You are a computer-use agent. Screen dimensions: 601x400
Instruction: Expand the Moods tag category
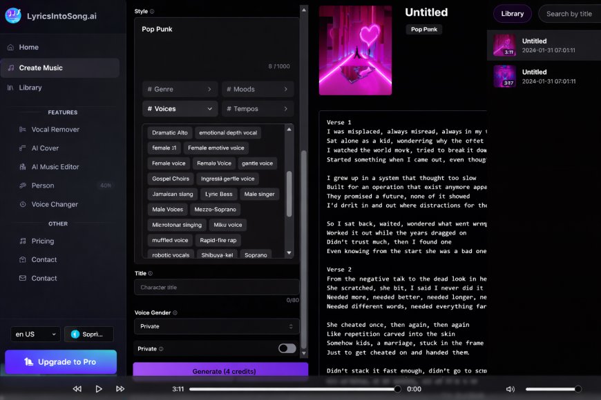point(257,89)
